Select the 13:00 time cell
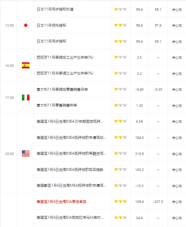 coord(9,25)
